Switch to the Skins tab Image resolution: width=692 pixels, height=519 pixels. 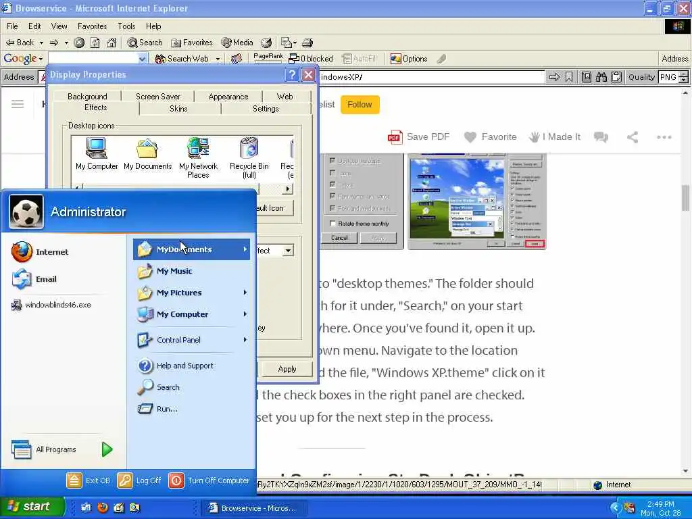(178, 109)
